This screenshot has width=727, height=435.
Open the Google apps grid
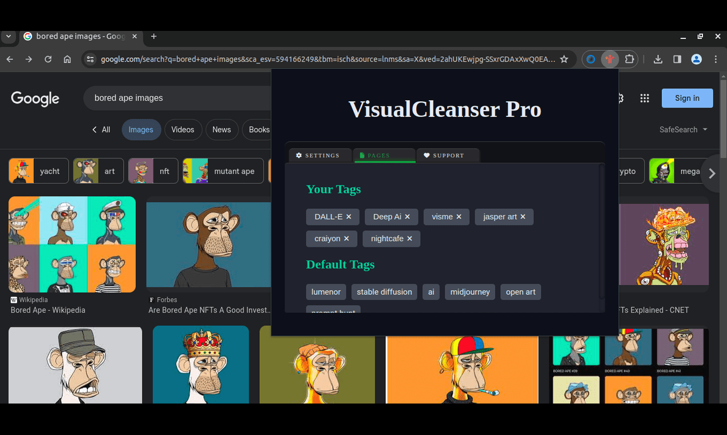pos(645,98)
